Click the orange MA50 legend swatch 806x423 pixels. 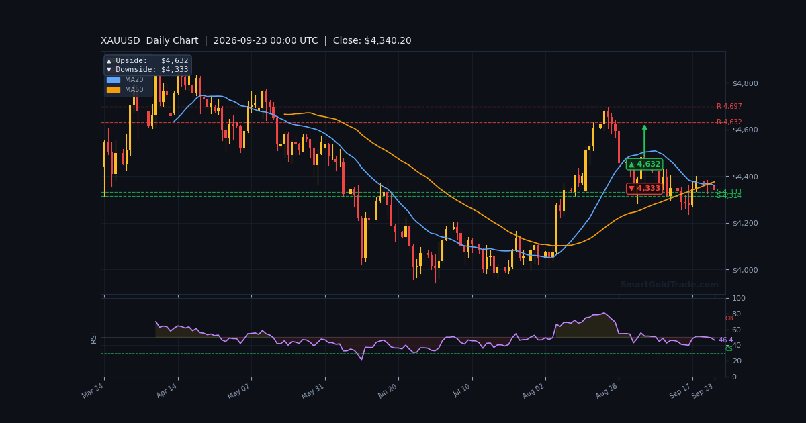(113, 89)
